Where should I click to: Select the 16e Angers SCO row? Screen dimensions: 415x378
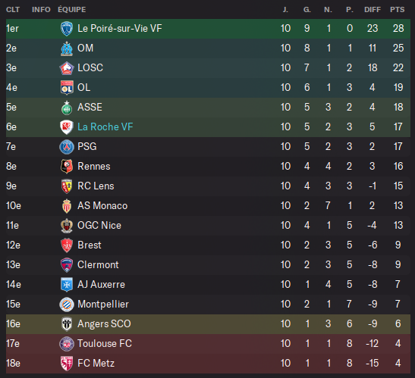pyautogui.click(x=208, y=324)
